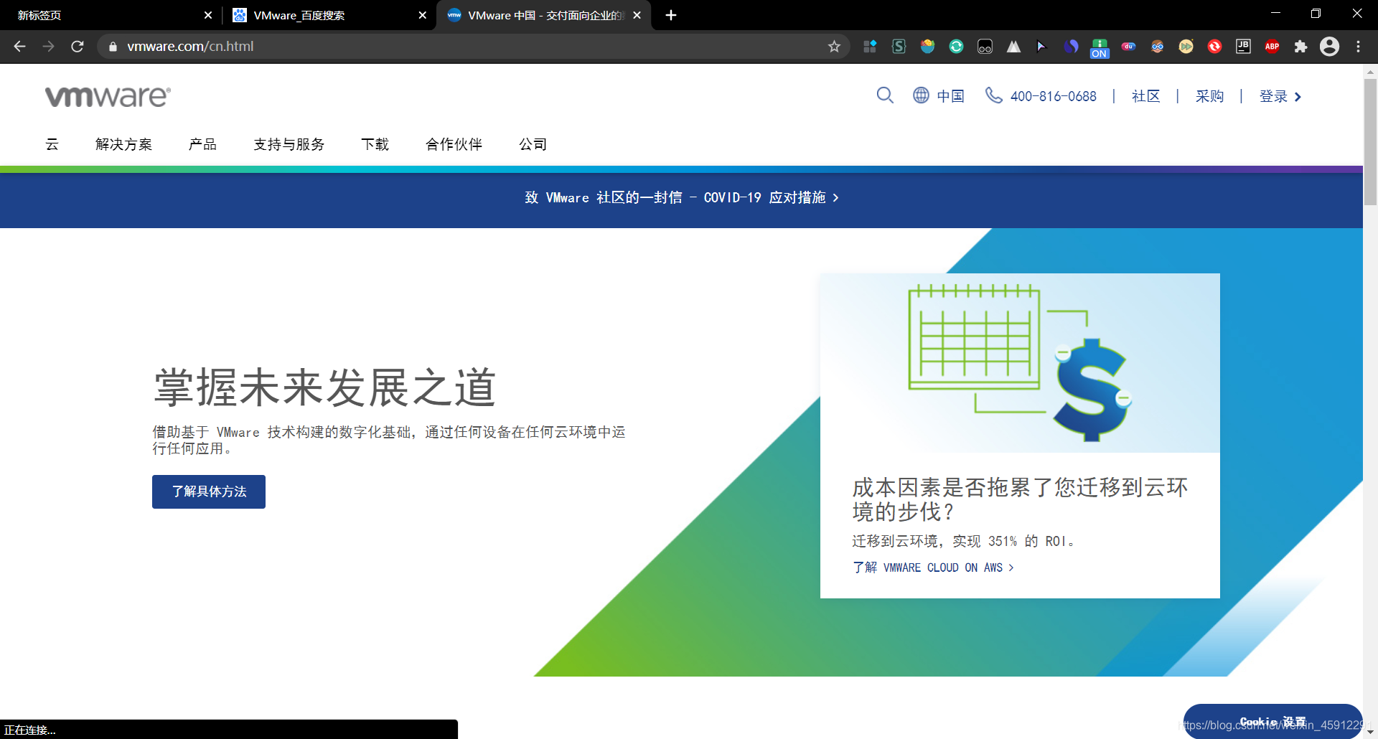Image resolution: width=1378 pixels, height=739 pixels.
Task: Close the VMware 中国 tab
Action: (637, 15)
